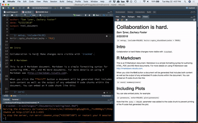
Task: Open the Tools menu in the menu bar
Action: (x=85, y=2)
